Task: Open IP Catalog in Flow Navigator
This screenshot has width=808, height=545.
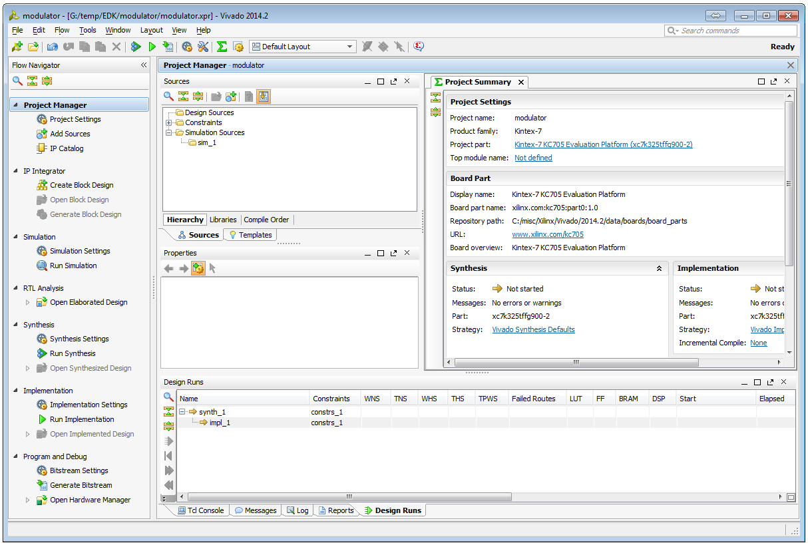Action: coord(67,149)
